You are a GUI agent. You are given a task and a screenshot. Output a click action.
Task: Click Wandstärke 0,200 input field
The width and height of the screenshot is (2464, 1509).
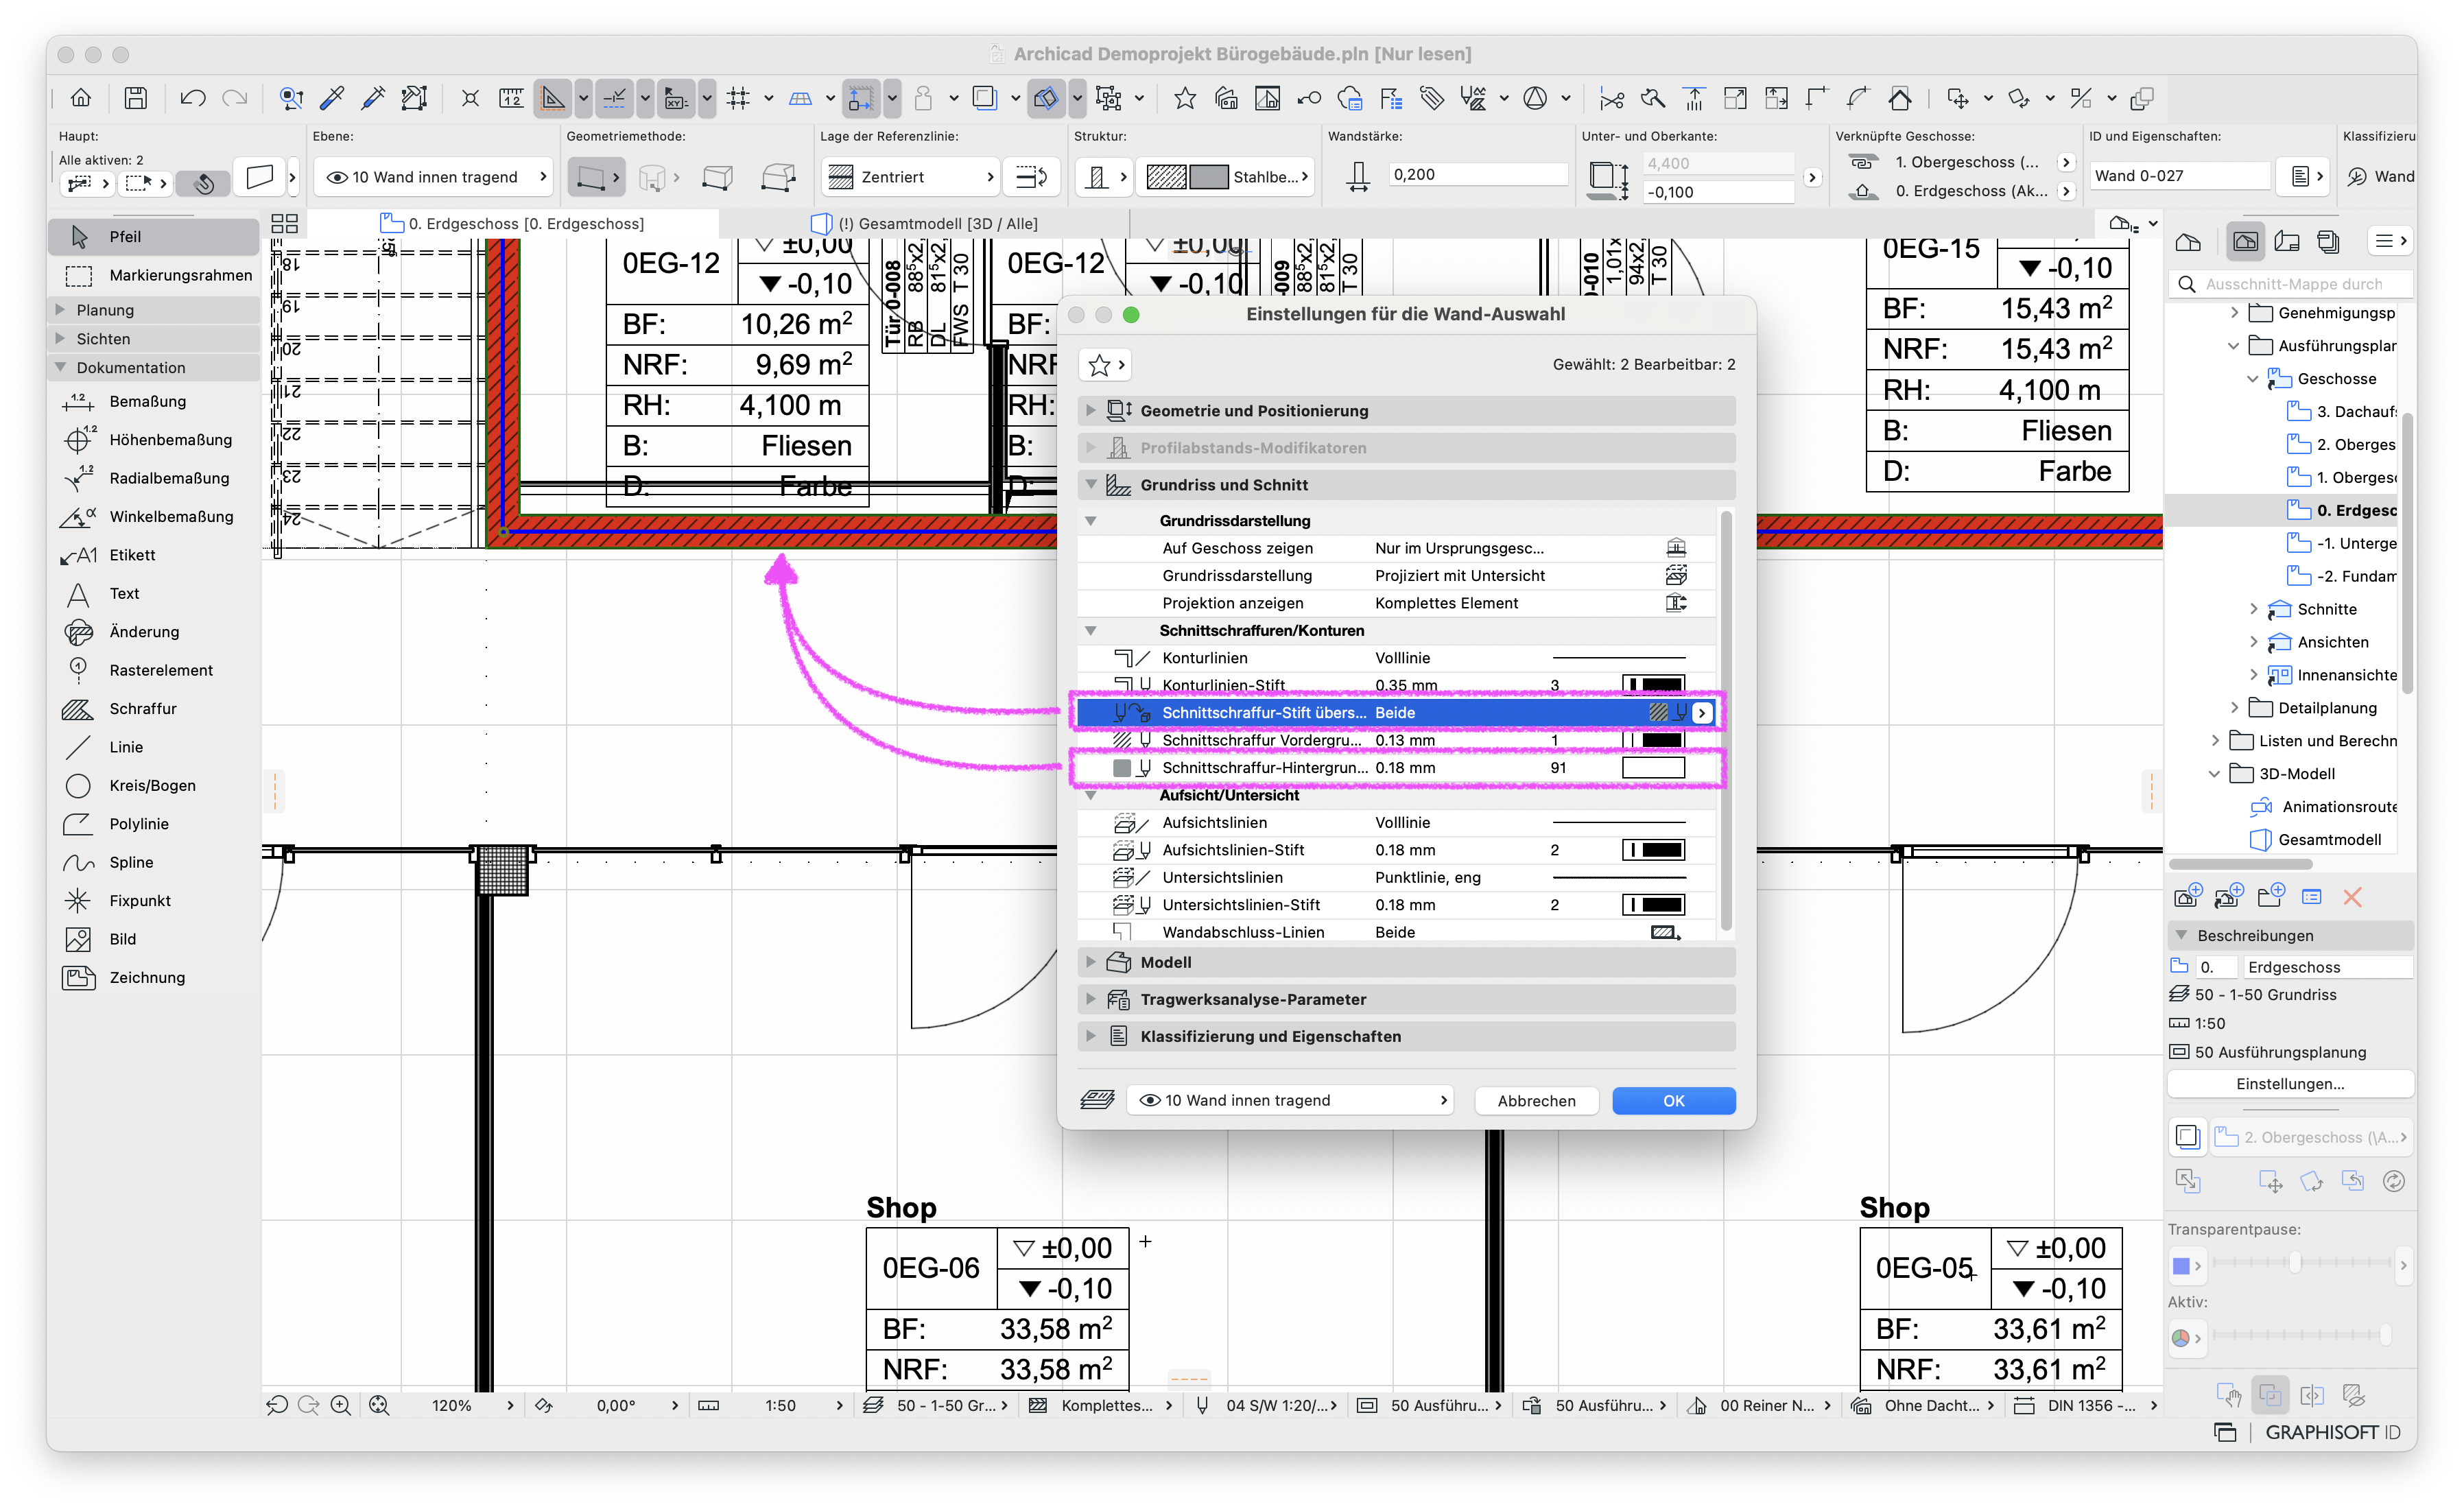click(1478, 175)
